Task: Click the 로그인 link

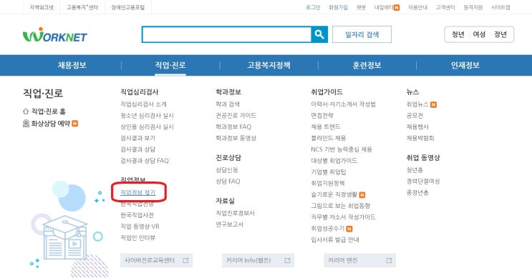Action: pyautogui.click(x=313, y=7)
